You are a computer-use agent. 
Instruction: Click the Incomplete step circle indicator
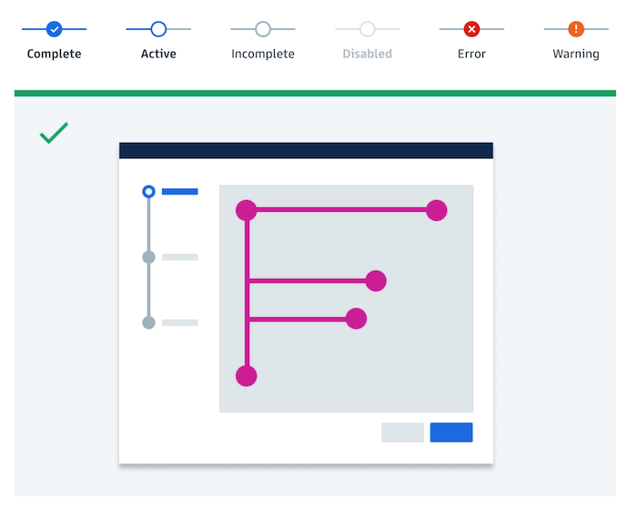(263, 29)
